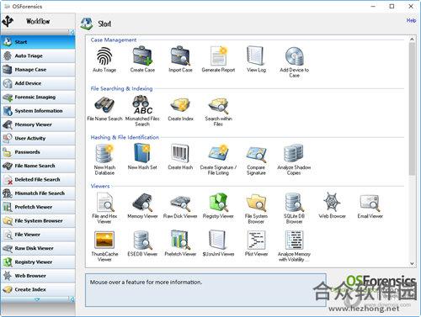Image resolution: width=421 pixels, height=317 pixels.
Task: Open File Name Search binoculars icon
Action: (104, 105)
